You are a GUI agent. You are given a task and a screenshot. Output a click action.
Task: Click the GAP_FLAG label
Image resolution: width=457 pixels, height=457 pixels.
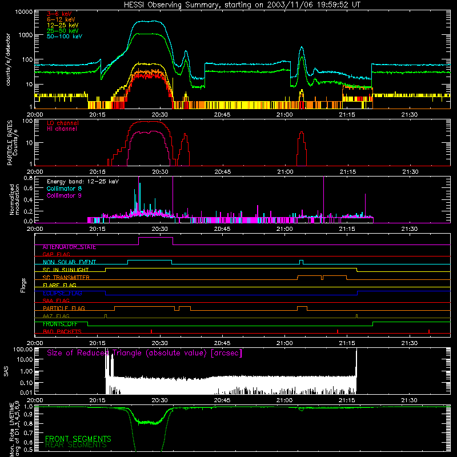56,254
